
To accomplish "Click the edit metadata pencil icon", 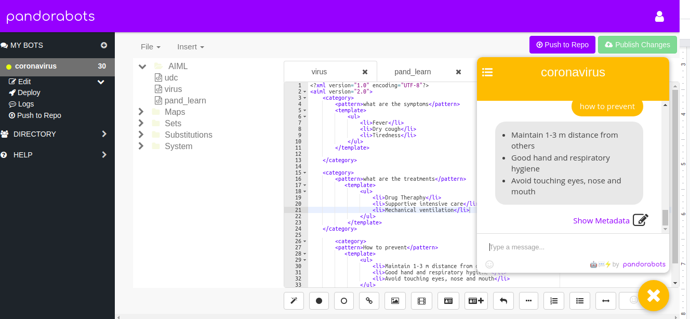I will pos(641,220).
